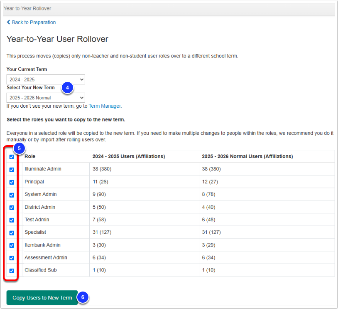This screenshot has height=309, width=338.
Task: Uncheck the Test Admin role checkbox
Action: pos(12,220)
